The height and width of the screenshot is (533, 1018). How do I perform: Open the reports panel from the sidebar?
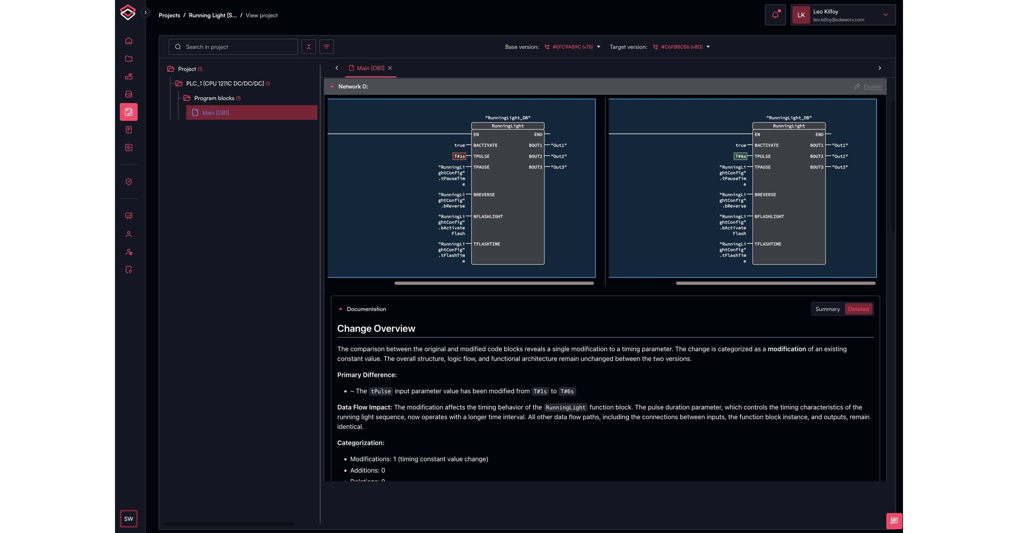[x=129, y=130]
